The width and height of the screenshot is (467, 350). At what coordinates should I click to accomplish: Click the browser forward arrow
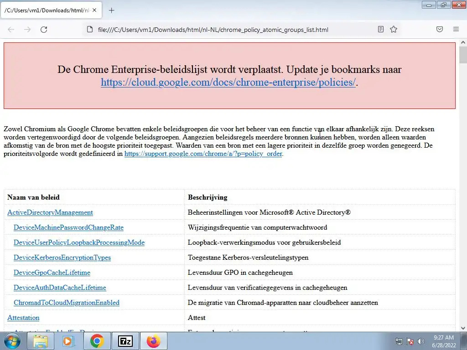click(27, 30)
